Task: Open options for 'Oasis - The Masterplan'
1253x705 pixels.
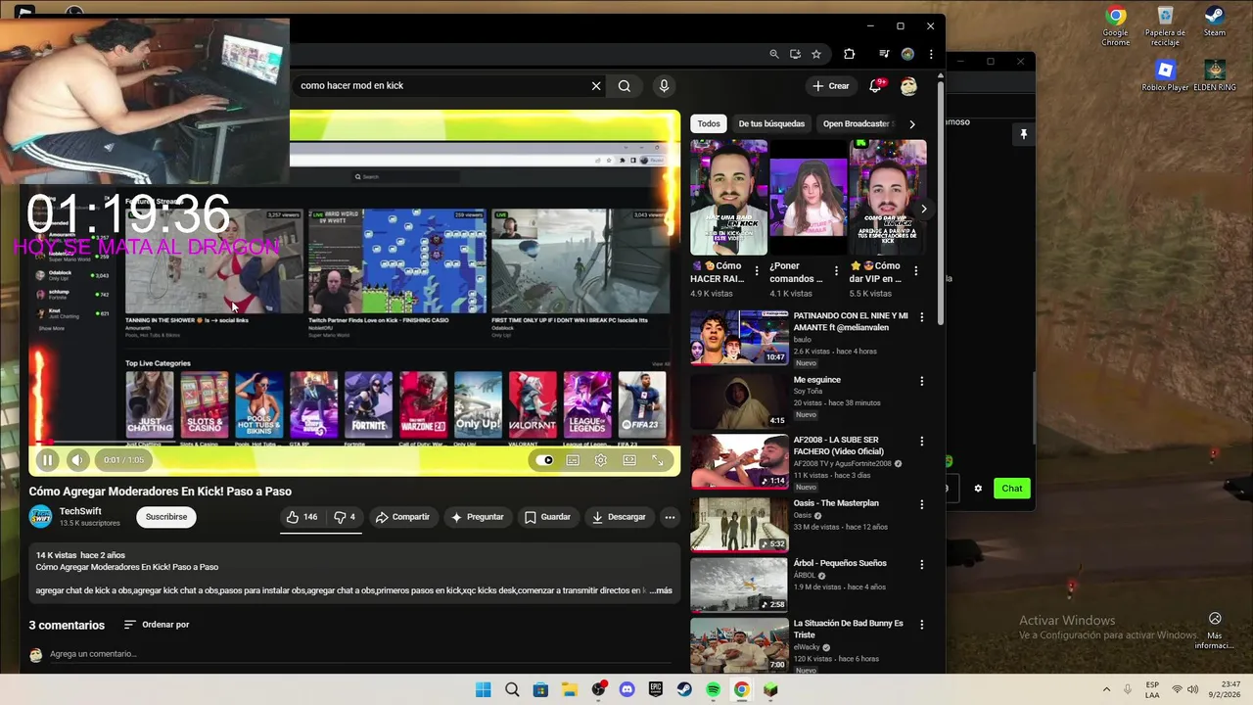Action: tap(921, 504)
